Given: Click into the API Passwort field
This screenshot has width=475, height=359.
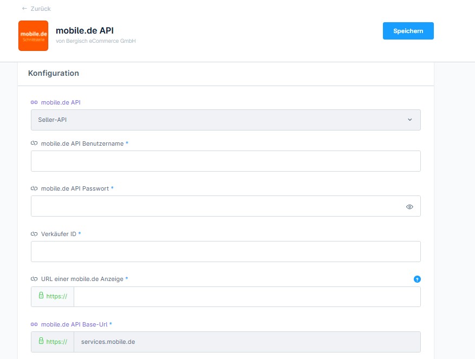Looking at the screenshot, I should tap(217, 206).
